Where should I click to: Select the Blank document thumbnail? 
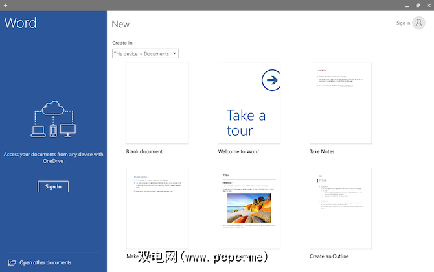click(x=157, y=103)
